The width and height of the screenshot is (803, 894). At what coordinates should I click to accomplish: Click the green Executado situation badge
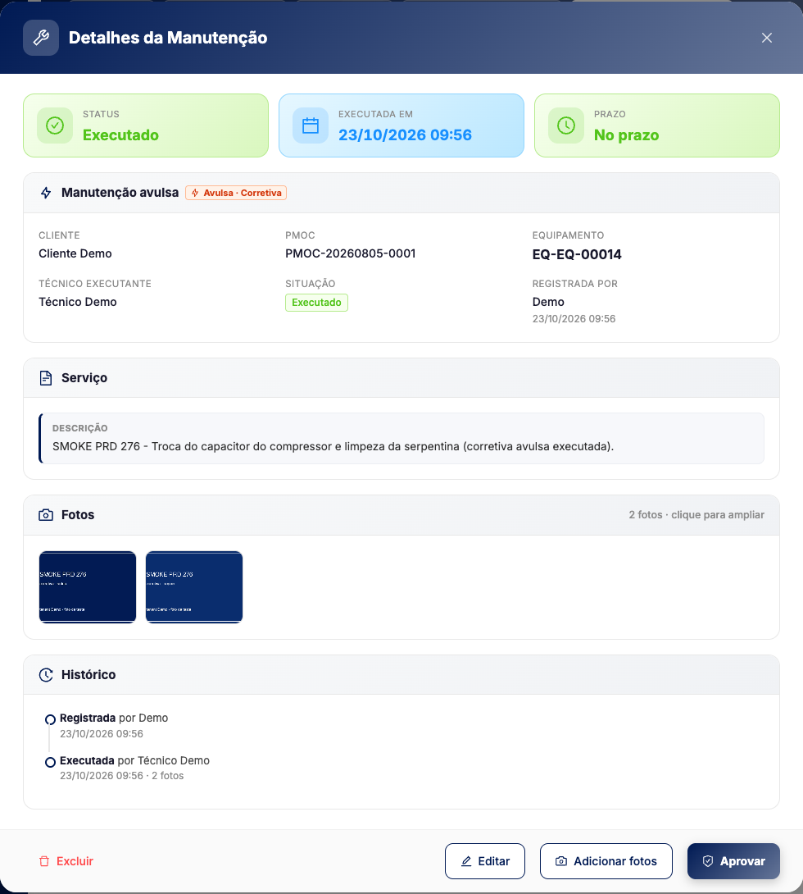316,302
